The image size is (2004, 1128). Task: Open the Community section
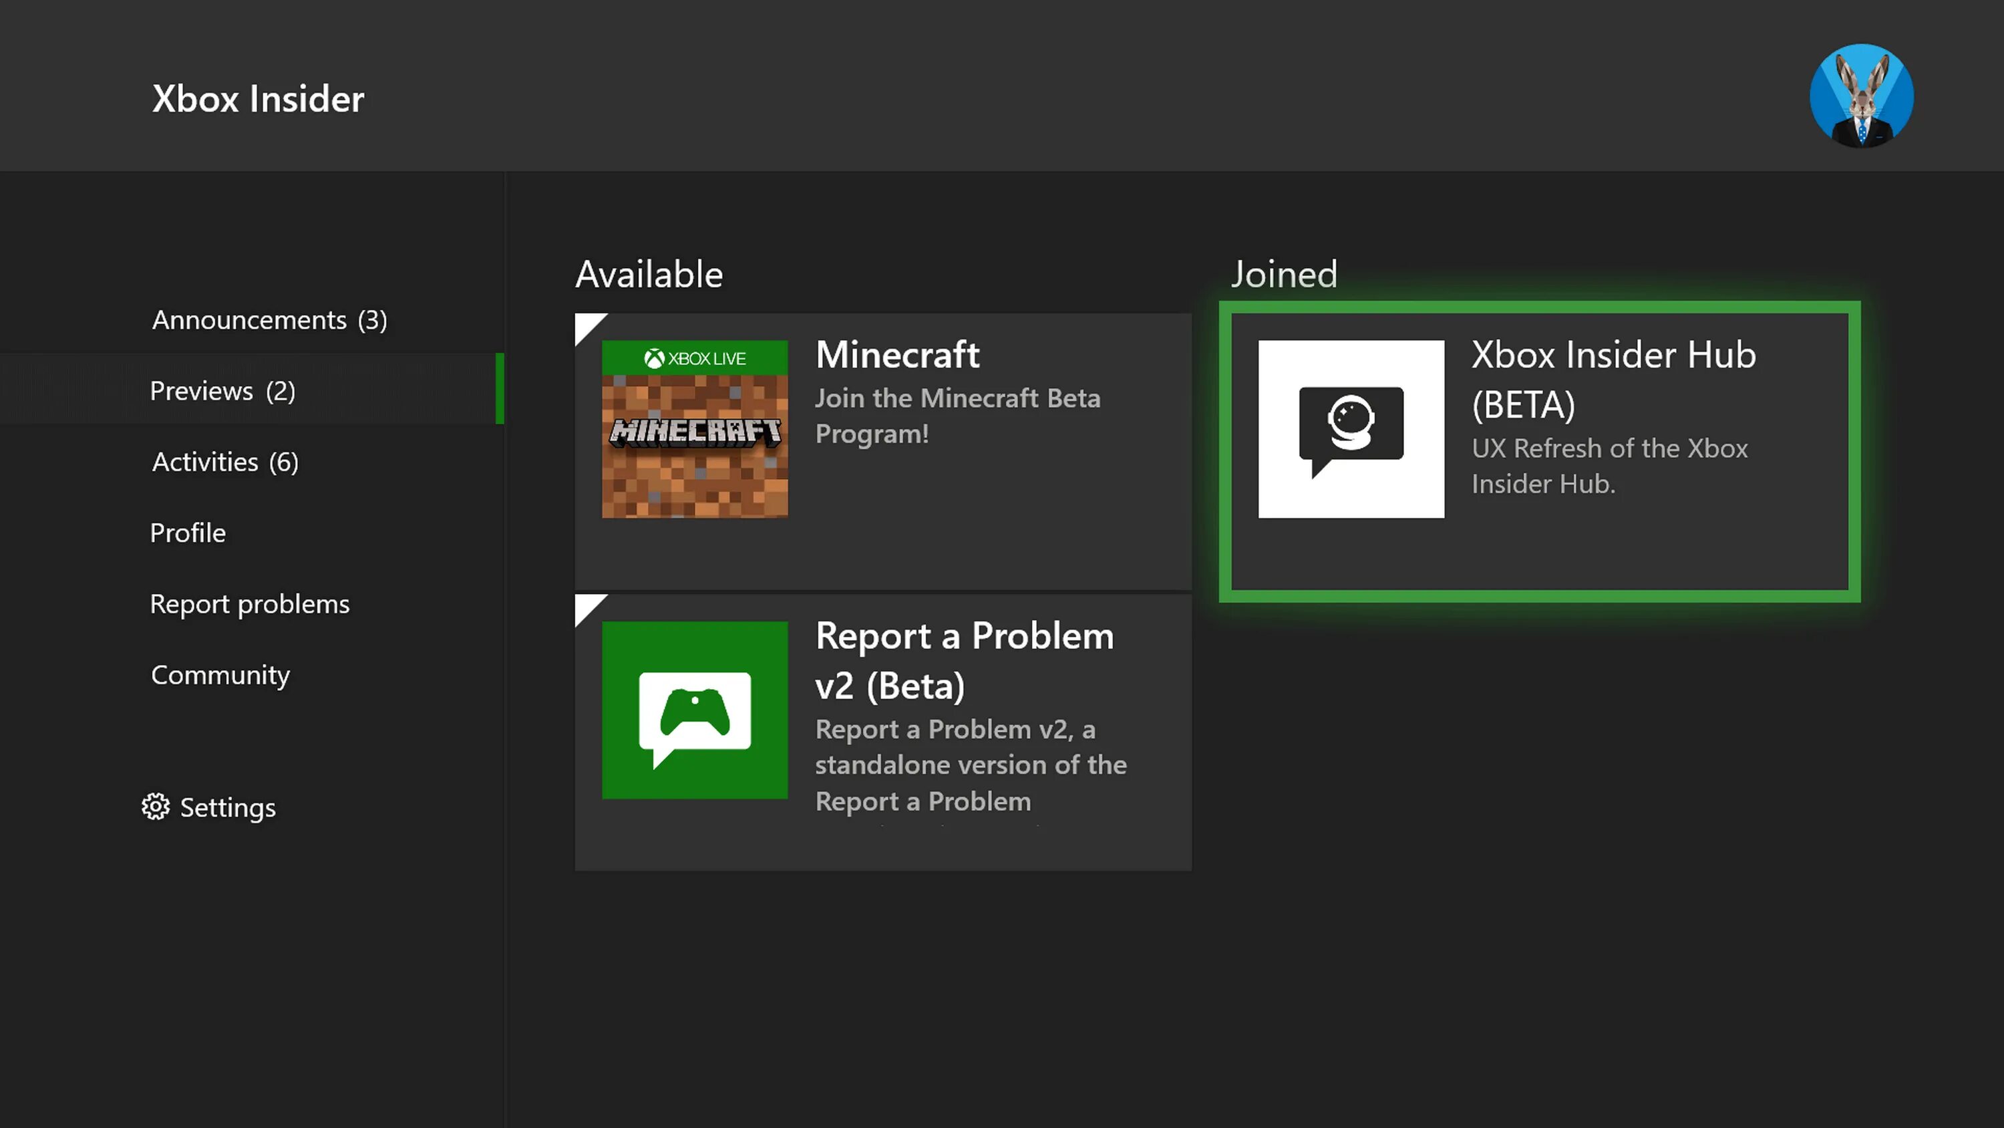220,675
